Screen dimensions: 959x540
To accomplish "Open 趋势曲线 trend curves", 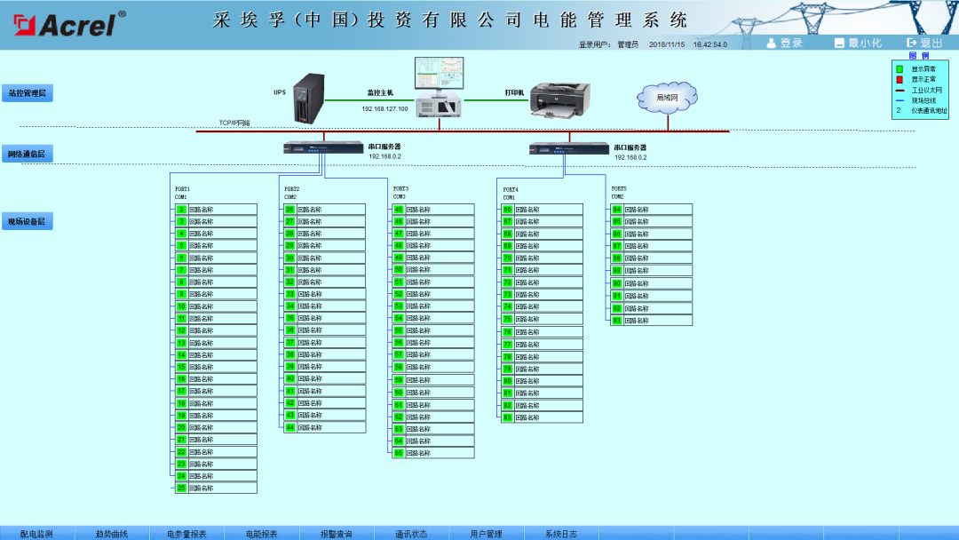I will [x=110, y=533].
